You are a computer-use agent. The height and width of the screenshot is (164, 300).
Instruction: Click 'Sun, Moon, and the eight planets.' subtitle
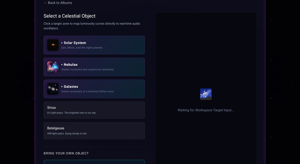pyautogui.click(x=82, y=48)
